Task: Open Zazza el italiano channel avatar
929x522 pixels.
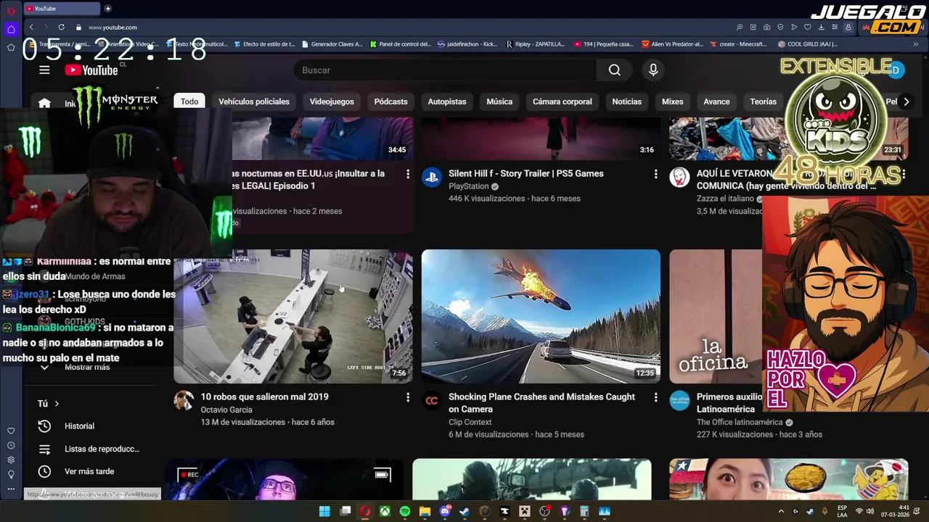Action: (x=679, y=177)
